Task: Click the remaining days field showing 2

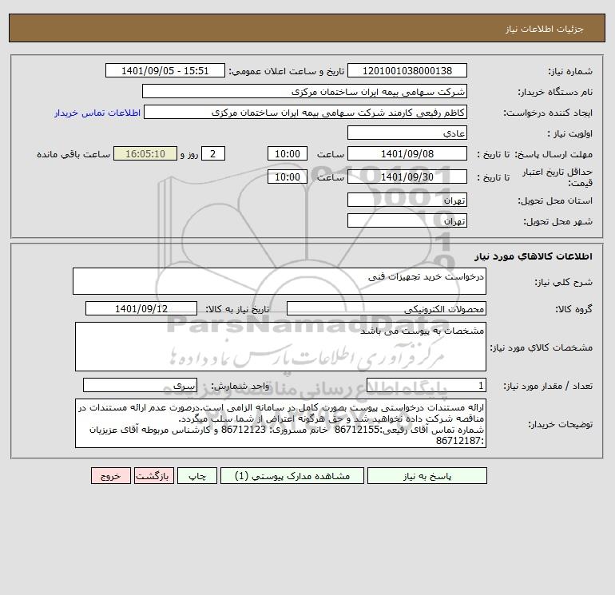Action: coord(213,154)
